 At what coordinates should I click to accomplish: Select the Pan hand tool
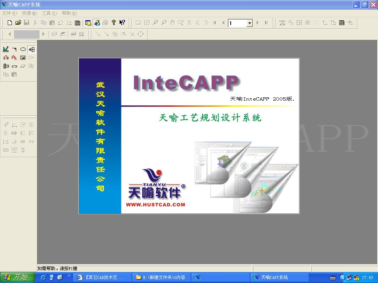(172, 23)
